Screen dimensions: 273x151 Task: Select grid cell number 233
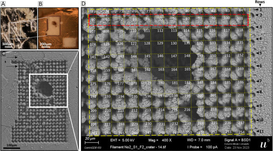tap(188, 123)
